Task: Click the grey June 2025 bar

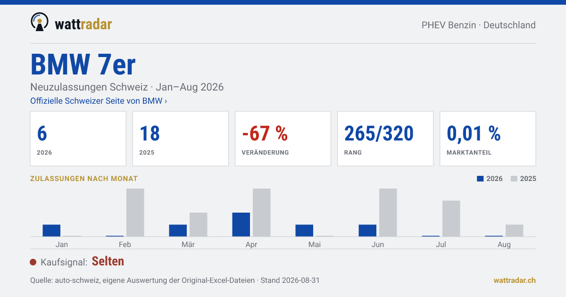Action: pos(388,213)
